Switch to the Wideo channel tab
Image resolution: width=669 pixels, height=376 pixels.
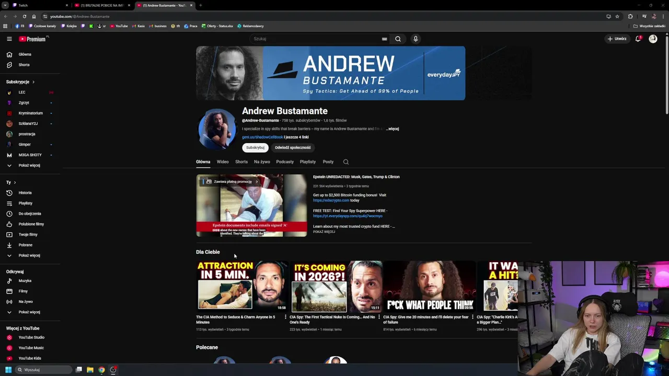tap(223, 162)
